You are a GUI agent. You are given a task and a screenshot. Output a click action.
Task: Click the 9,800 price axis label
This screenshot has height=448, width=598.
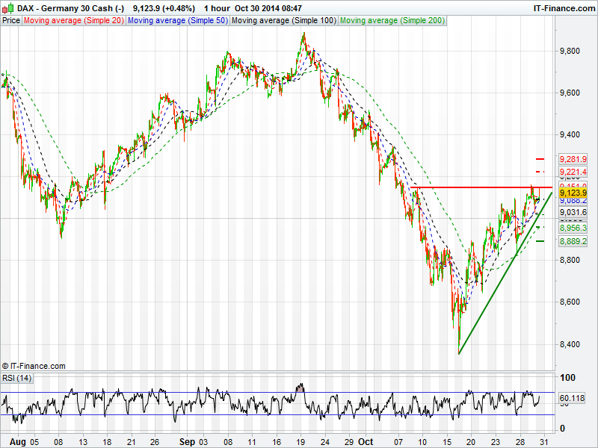[x=570, y=51]
